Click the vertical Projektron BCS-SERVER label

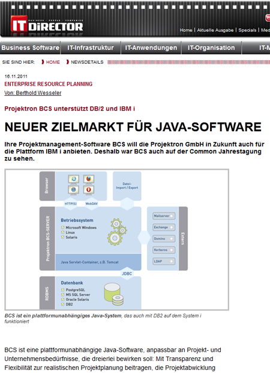(x=47, y=238)
